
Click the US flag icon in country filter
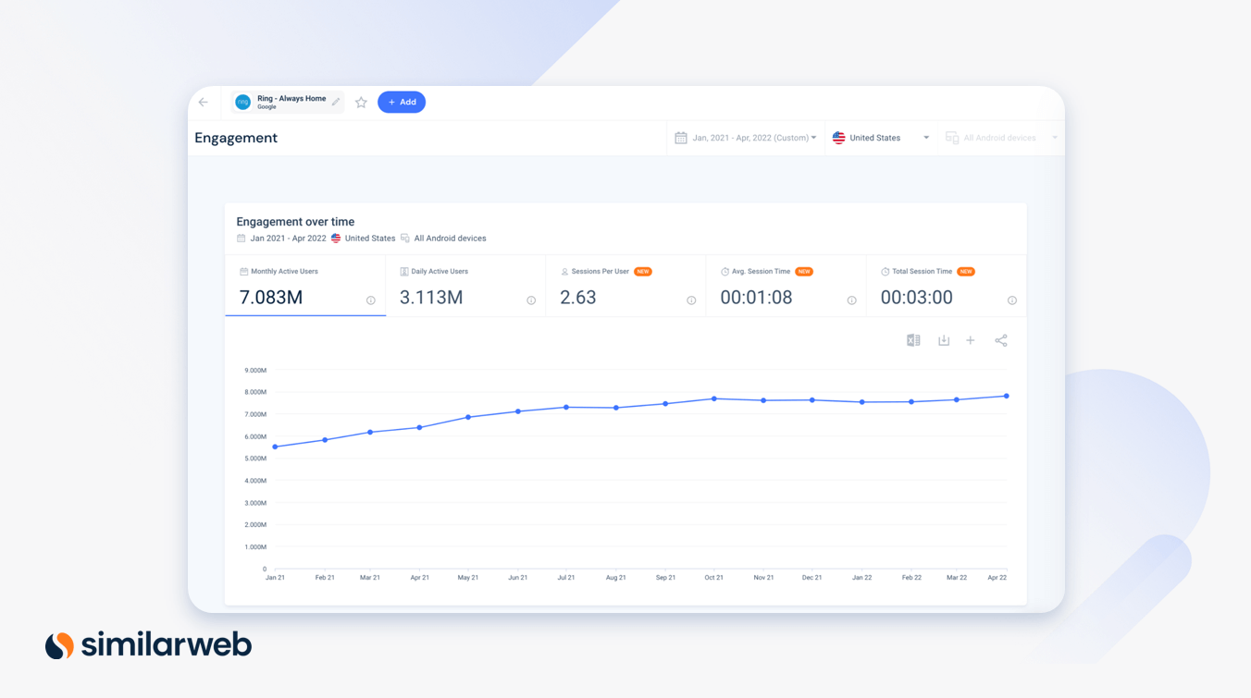[x=838, y=138]
